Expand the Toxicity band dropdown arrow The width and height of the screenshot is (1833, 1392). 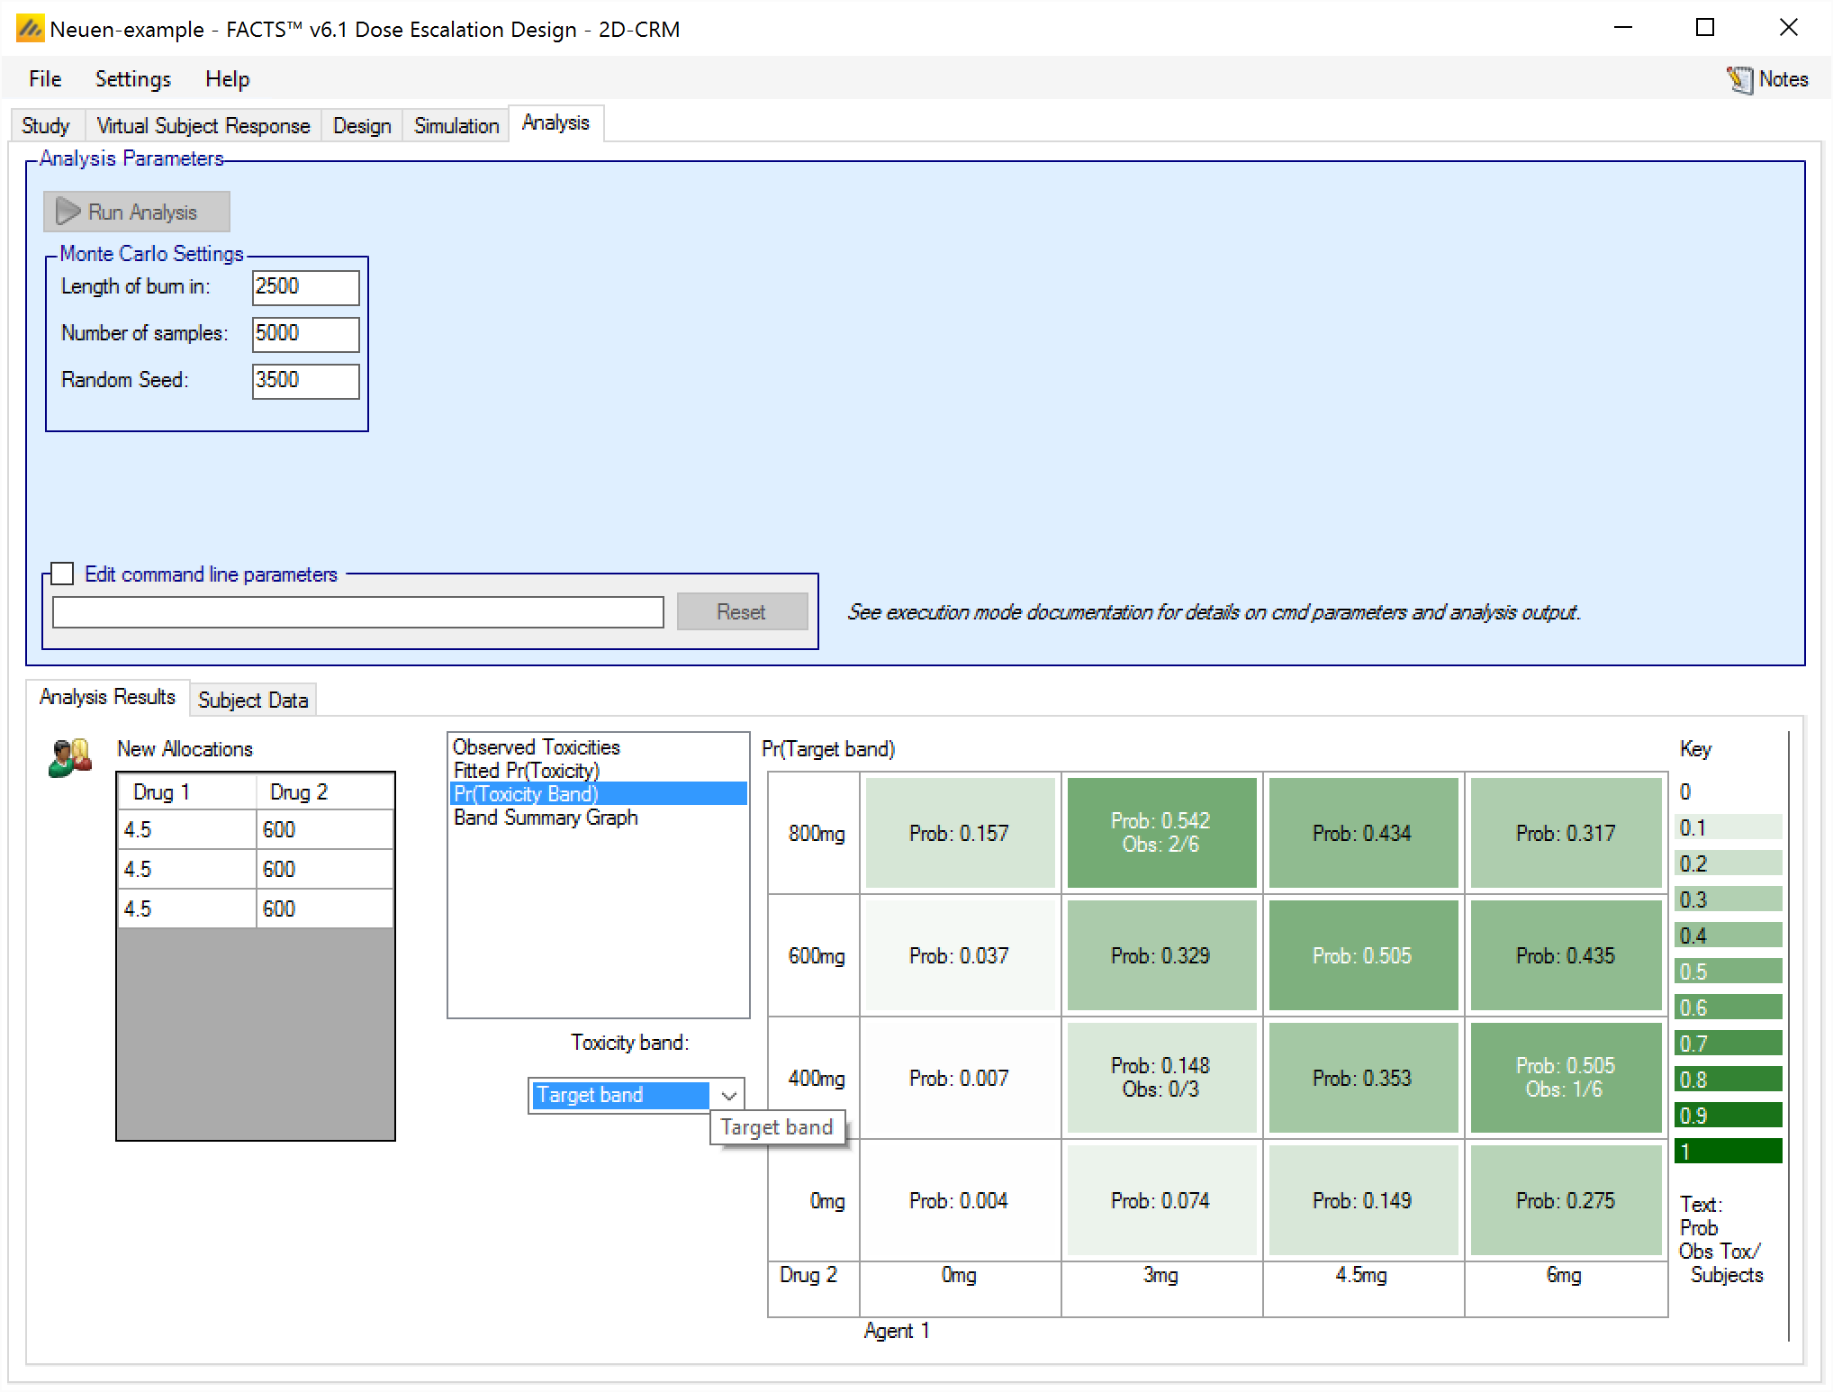click(x=729, y=1096)
